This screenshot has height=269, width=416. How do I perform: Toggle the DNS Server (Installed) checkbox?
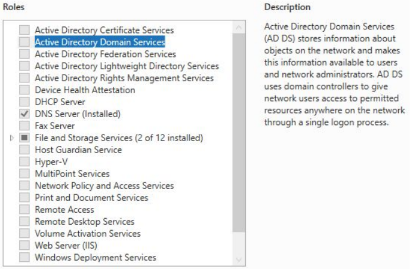click(24, 114)
